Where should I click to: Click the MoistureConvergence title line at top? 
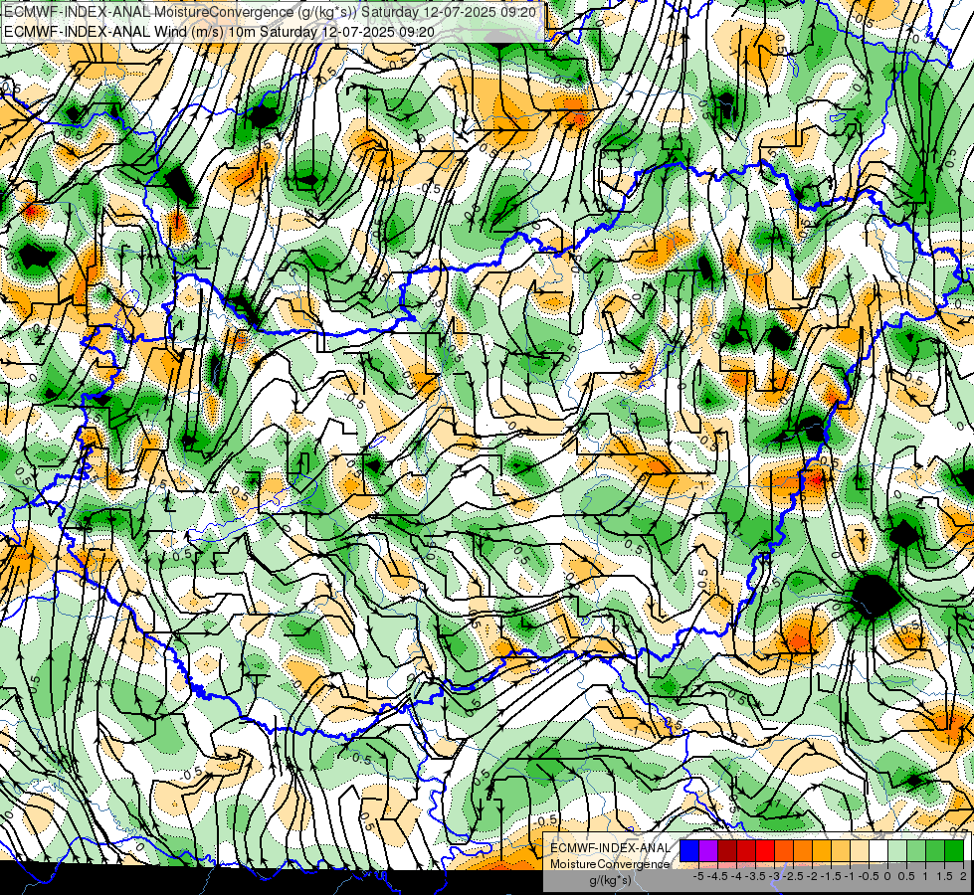click(271, 11)
